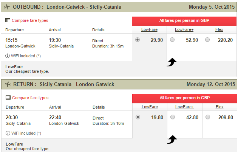Select return Flex fare 209.80
Viewport: 238px width, 152px height.
[x=208, y=117]
